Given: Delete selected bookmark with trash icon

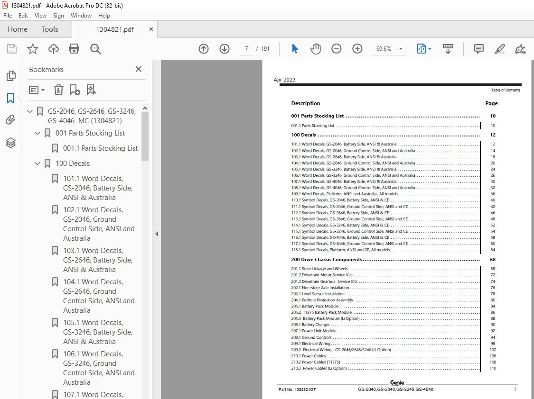Looking at the screenshot, I should 58,90.
